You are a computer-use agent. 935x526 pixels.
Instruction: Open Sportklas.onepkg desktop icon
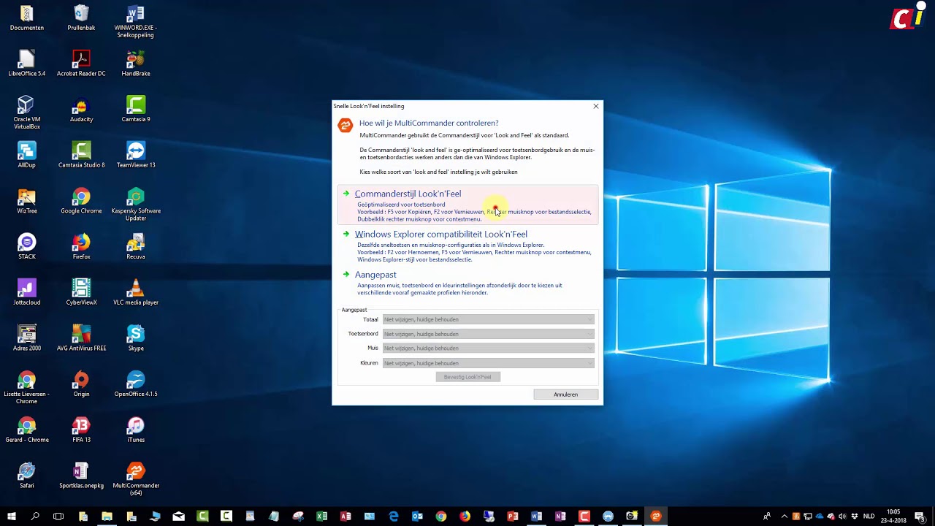pos(81,476)
